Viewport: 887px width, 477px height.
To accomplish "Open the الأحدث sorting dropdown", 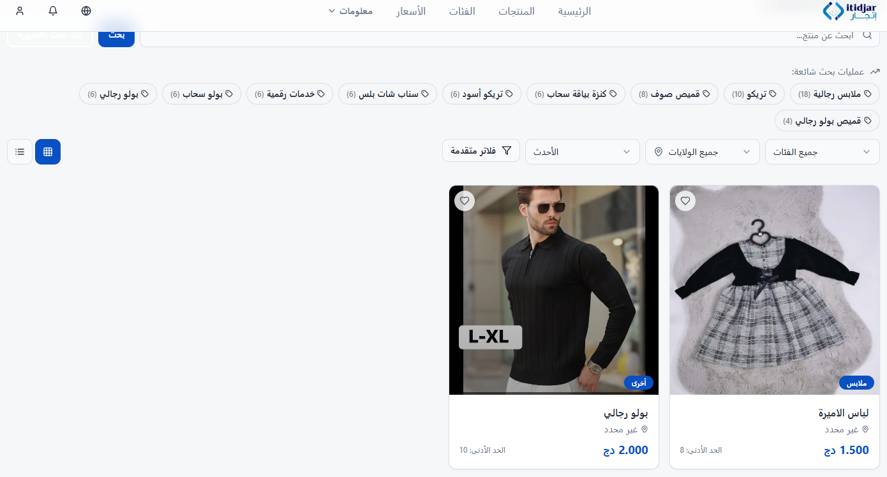I will (x=582, y=152).
